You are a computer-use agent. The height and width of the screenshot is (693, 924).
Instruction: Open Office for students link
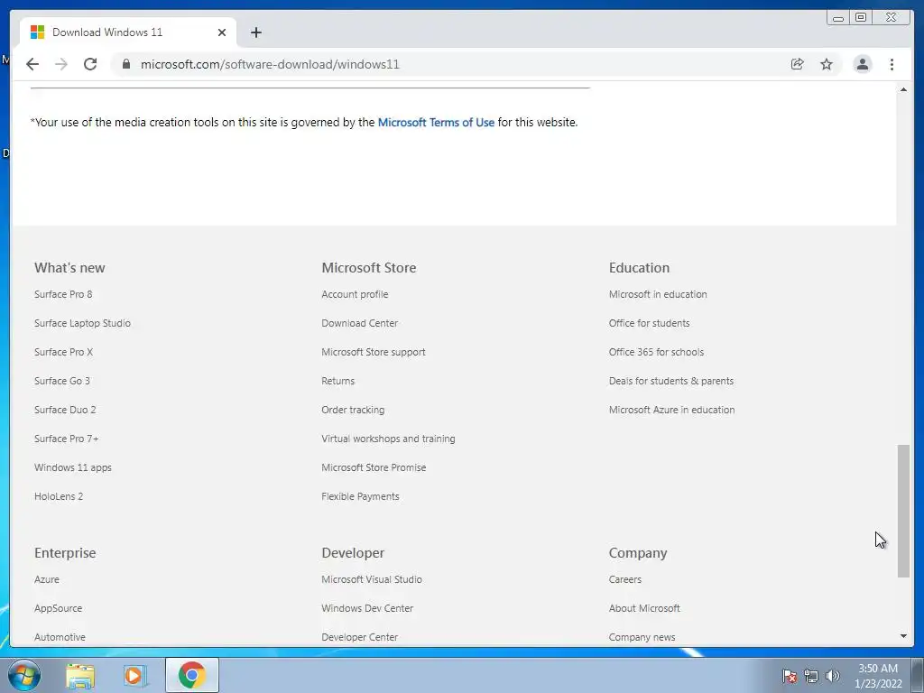pyautogui.click(x=650, y=323)
